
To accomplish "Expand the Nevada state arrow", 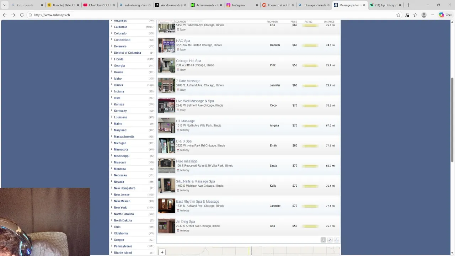I will [x=112, y=181].
